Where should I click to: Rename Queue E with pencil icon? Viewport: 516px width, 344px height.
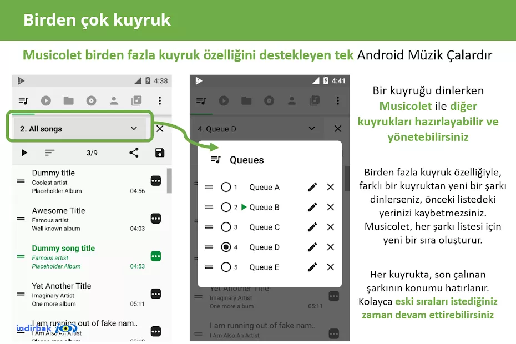coord(312,267)
